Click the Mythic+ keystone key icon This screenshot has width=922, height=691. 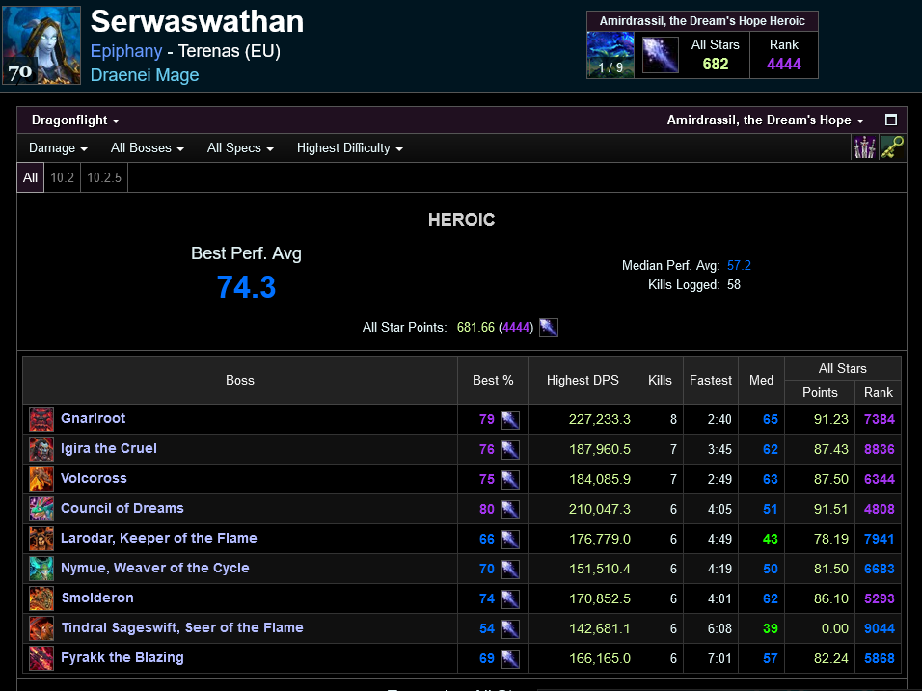pos(892,147)
